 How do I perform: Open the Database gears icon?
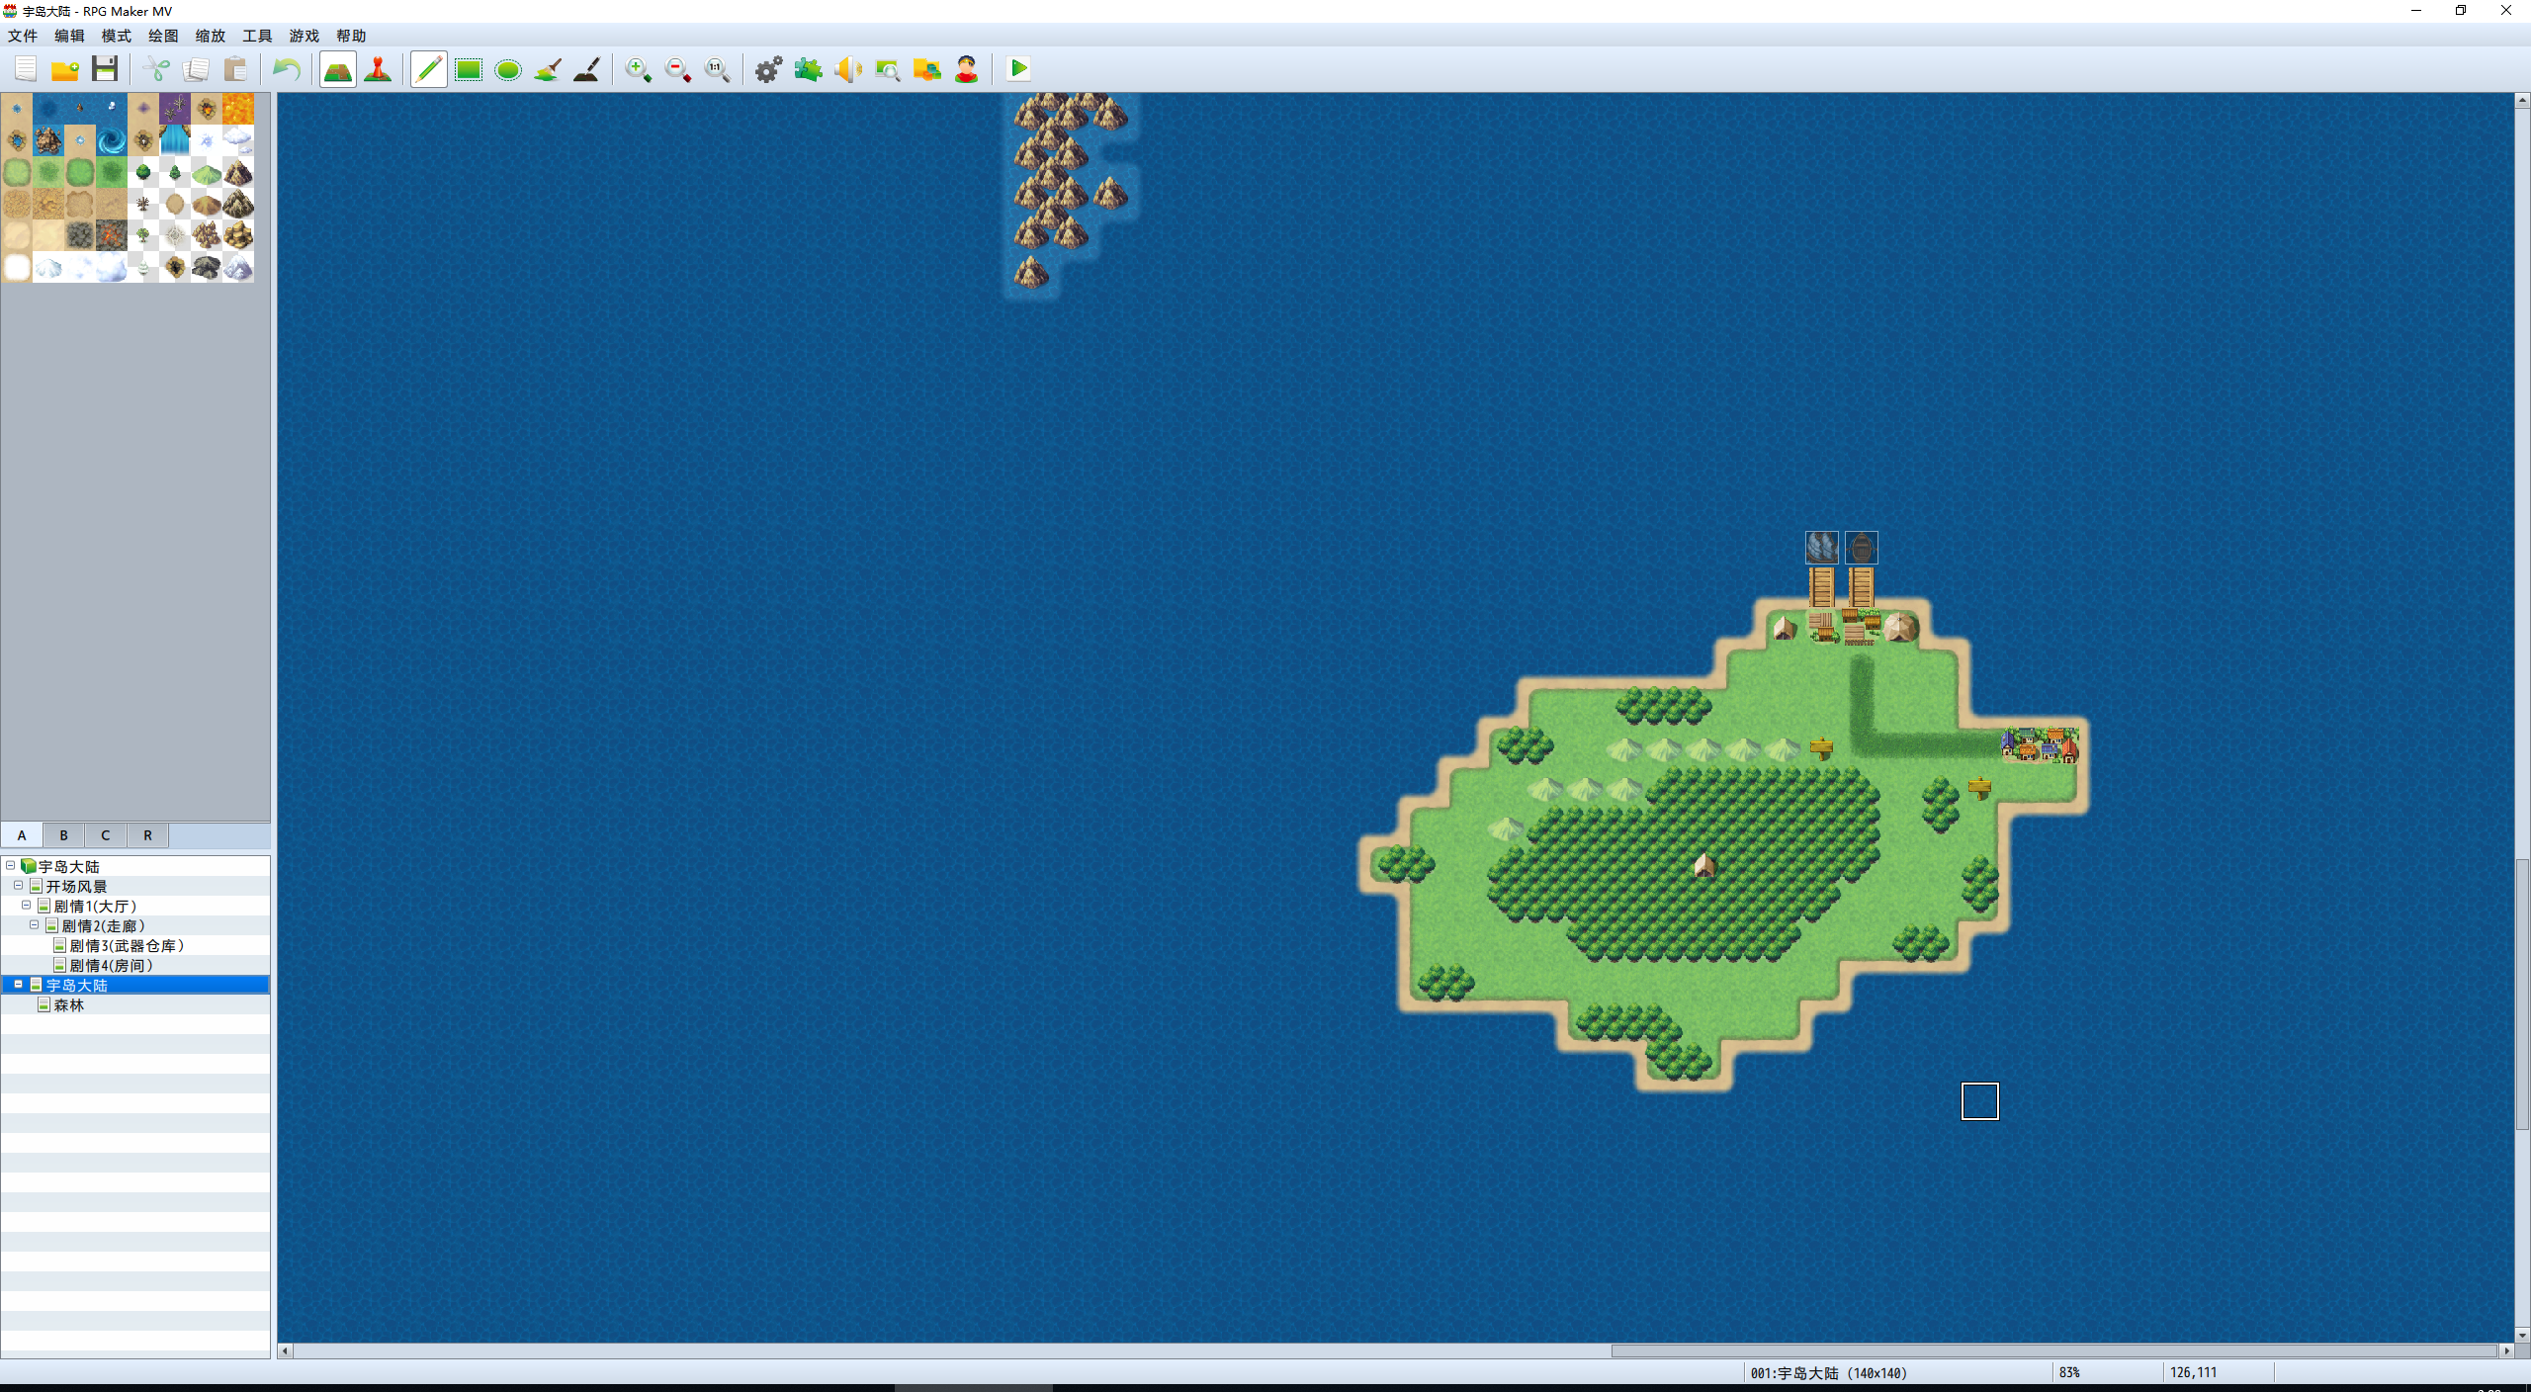click(x=769, y=69)
